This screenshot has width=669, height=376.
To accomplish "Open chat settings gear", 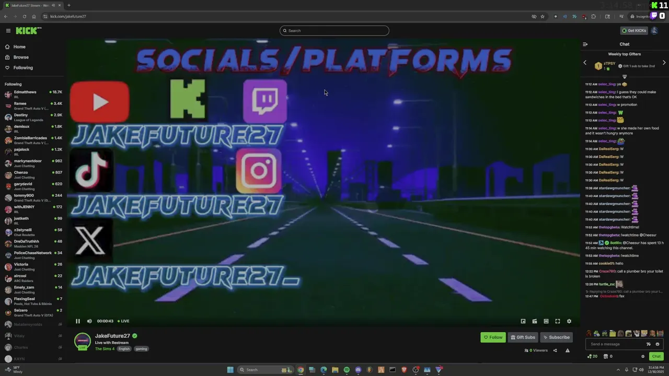I will (x=643, y=357).
